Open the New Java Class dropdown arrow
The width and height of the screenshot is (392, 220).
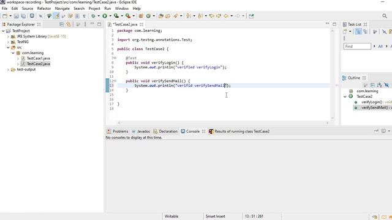pyautogui.click(x=154, y=16)
